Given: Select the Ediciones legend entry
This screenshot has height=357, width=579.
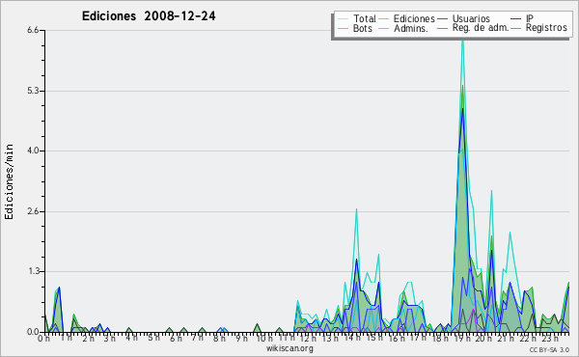Looking at the screenshot, I should point(414,18).
